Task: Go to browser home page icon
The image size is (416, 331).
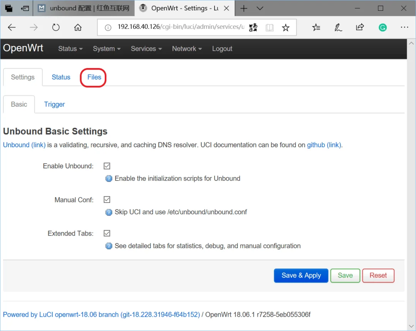Action: click(78, 27)
